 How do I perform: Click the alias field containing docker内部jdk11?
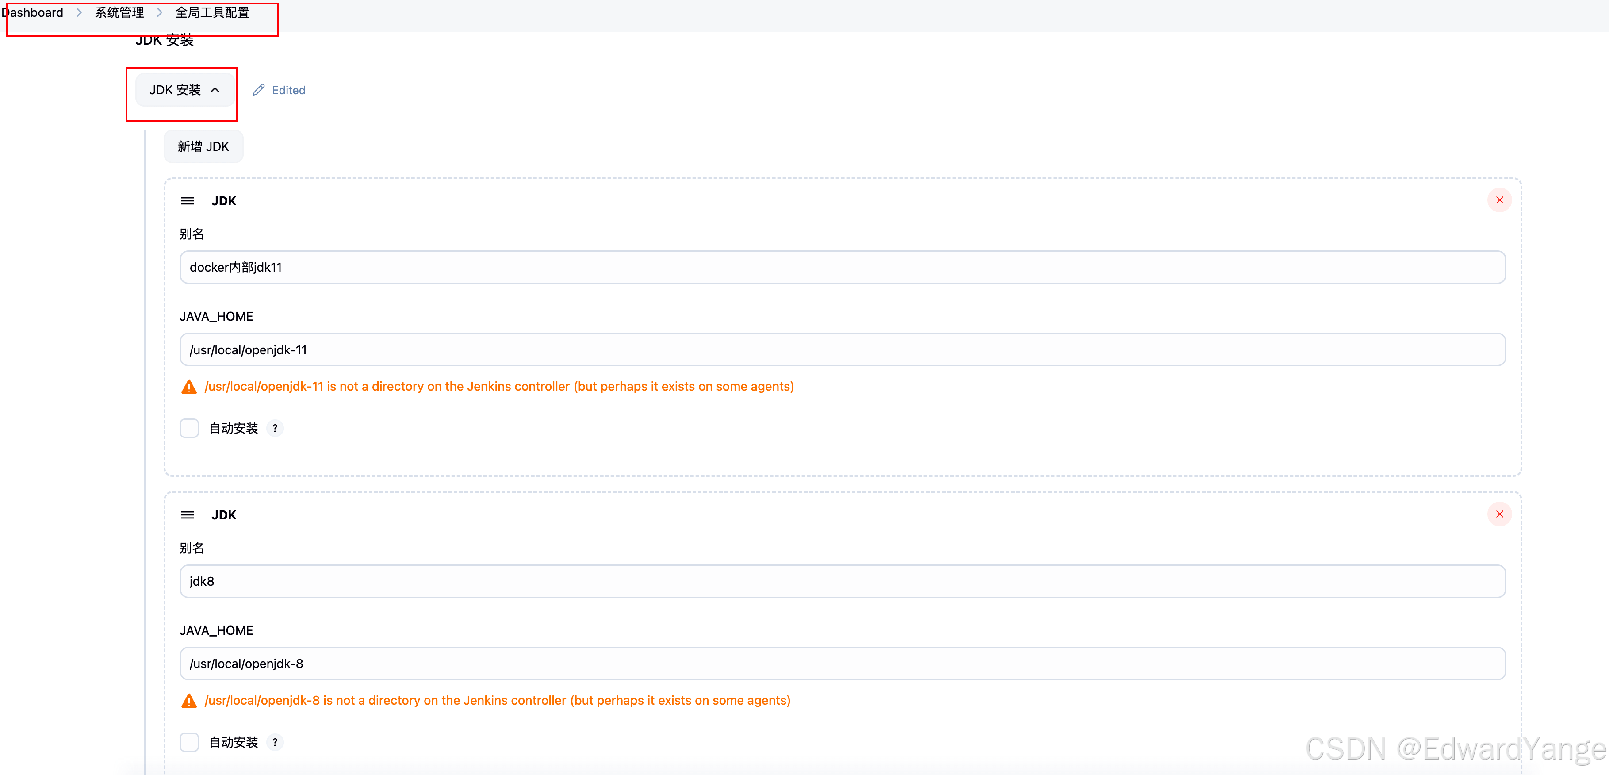point(843,267)
